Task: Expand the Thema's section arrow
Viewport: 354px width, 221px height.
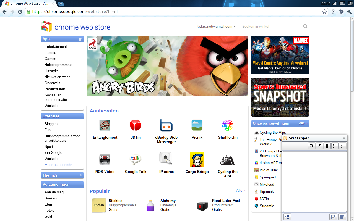Action: pyautogui.click(x=81, y=175)
